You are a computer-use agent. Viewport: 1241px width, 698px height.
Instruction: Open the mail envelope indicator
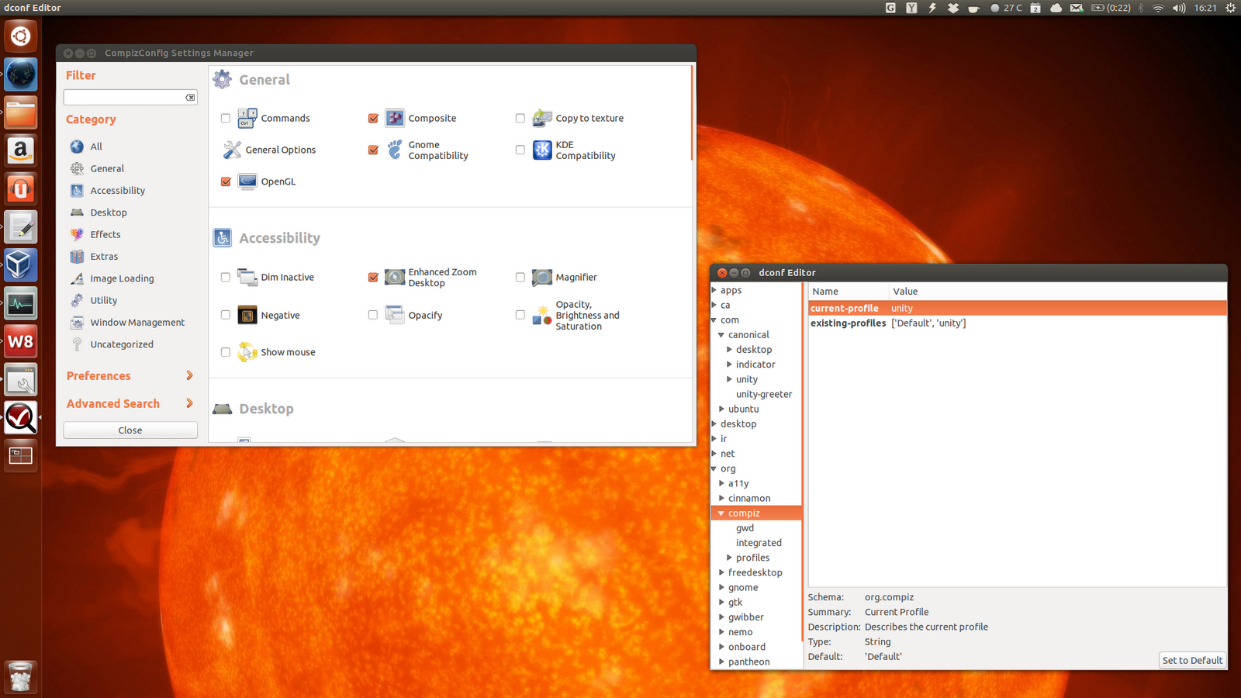tap(1077, 8)
